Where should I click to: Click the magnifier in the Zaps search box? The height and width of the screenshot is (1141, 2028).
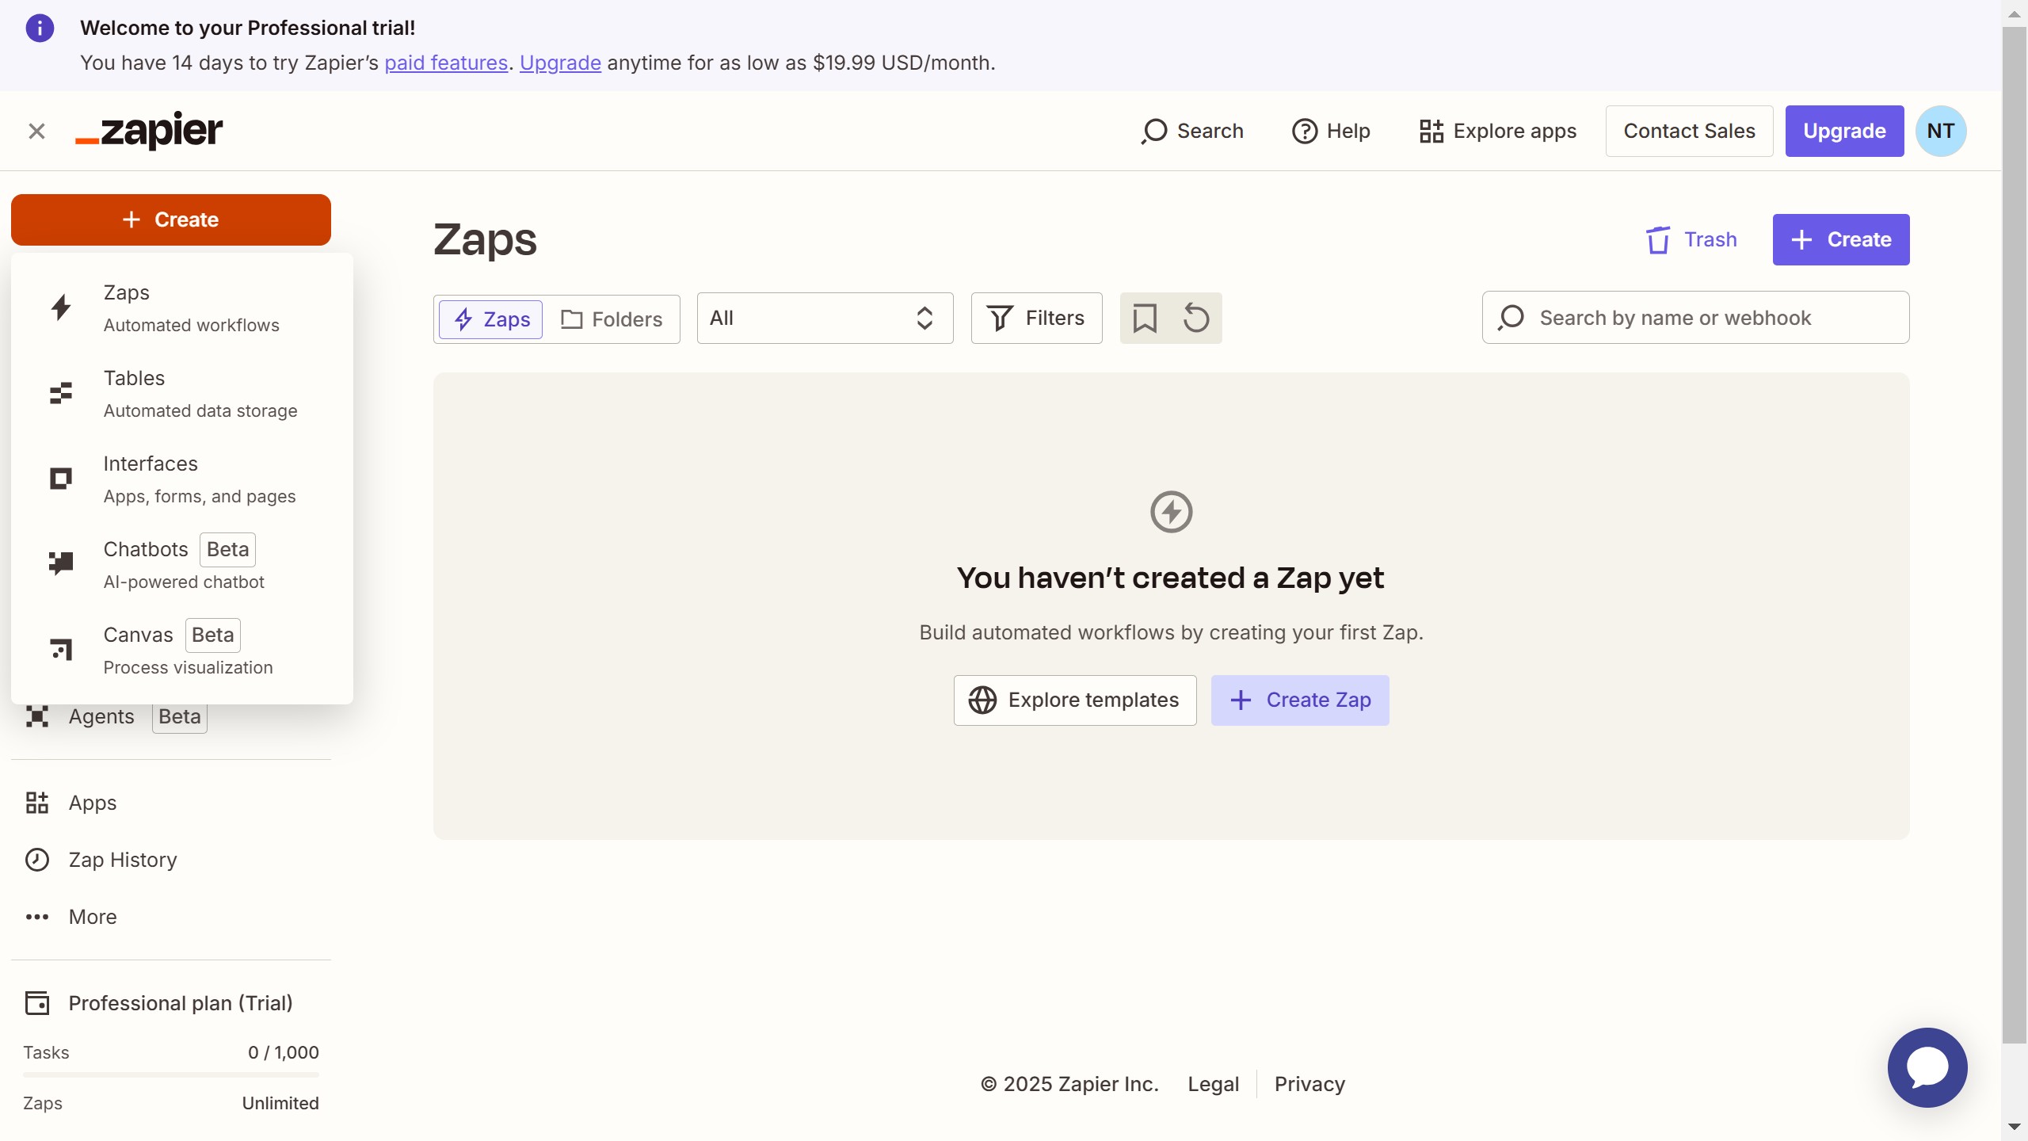tap(1511, 318)
